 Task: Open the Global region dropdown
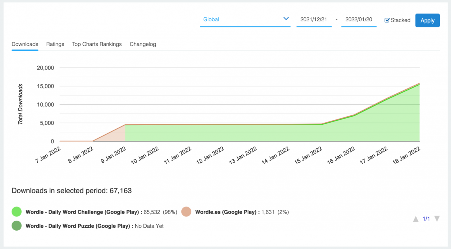coord(245,20)
